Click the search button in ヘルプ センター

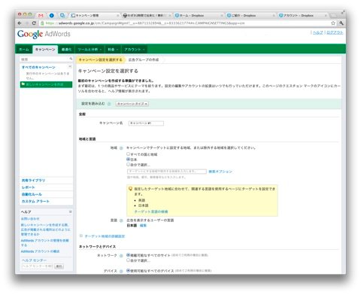59,266
